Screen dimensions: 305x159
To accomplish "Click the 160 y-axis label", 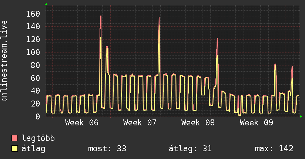I will (33, 14).
